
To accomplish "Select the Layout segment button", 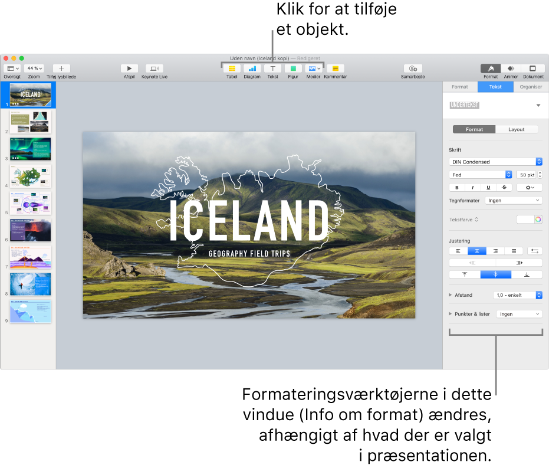I will (x=517, y=129).
